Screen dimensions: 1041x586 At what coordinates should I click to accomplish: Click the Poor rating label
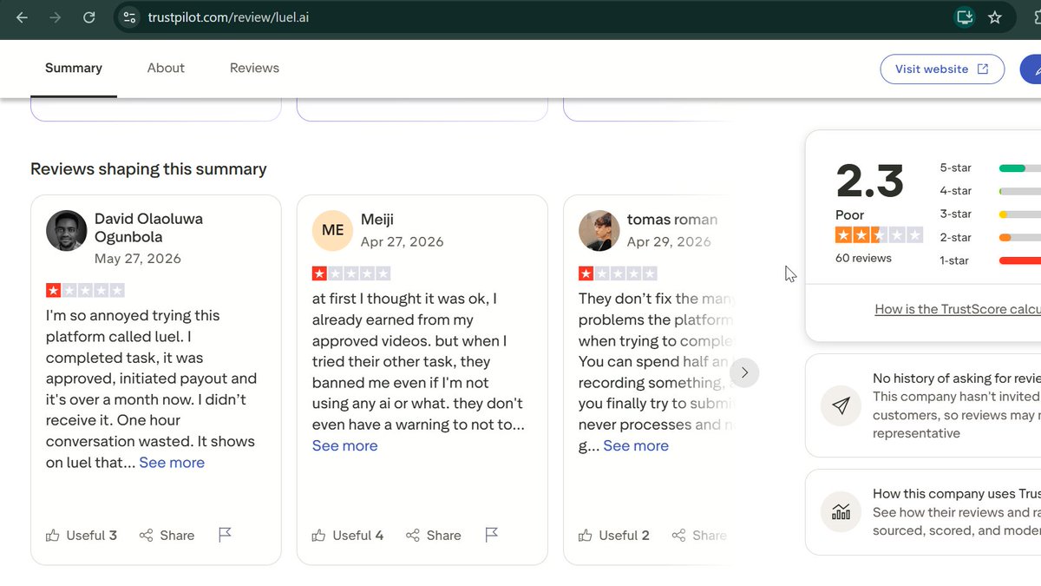click(850, 214)
